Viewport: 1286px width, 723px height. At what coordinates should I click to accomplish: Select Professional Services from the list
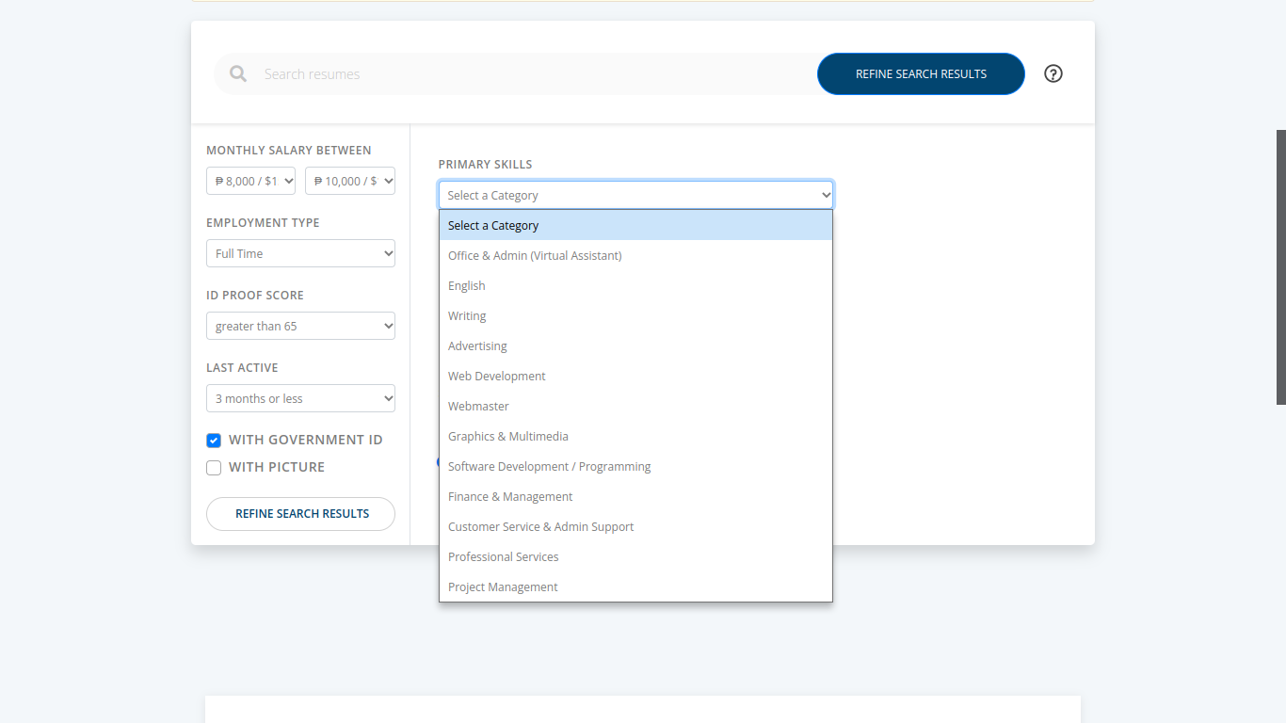pos(635,556)
